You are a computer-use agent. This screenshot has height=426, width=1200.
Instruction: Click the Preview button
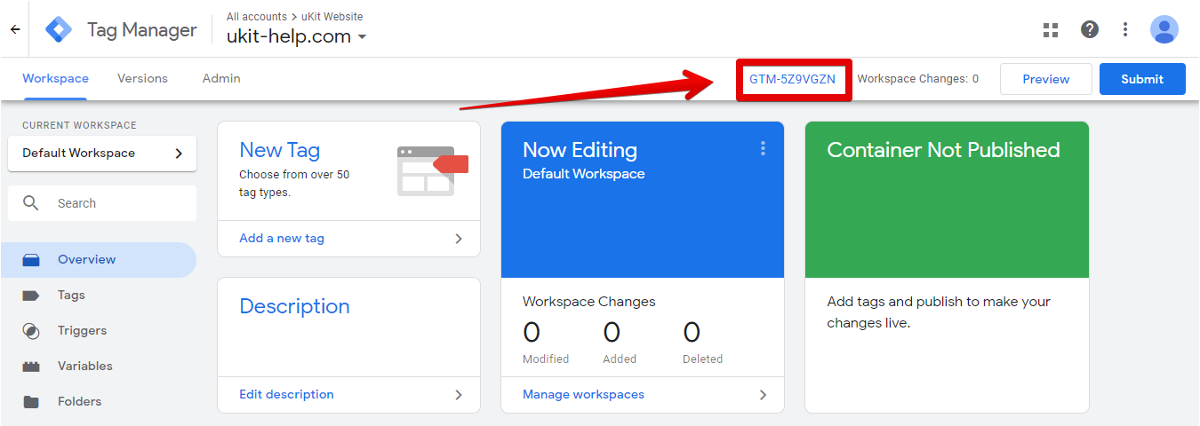pyautogui.click(x=1046, y=79)
